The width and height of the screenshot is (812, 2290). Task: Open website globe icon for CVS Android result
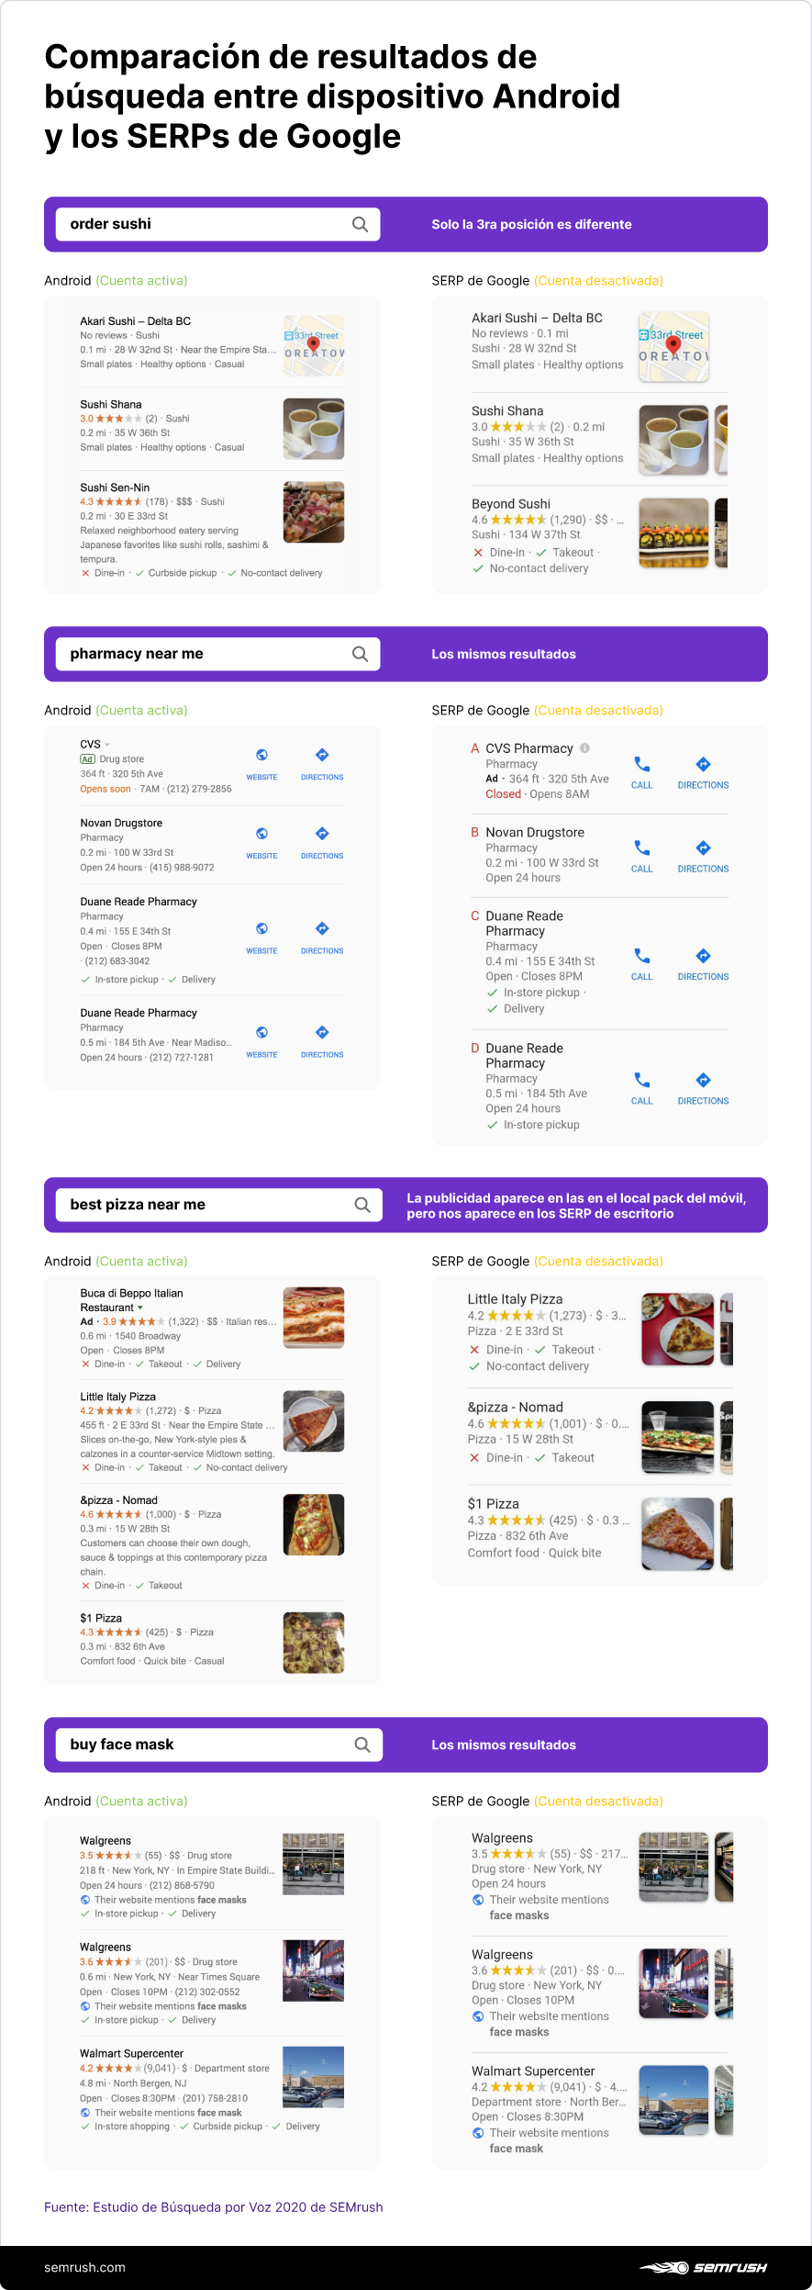[261, 755]
